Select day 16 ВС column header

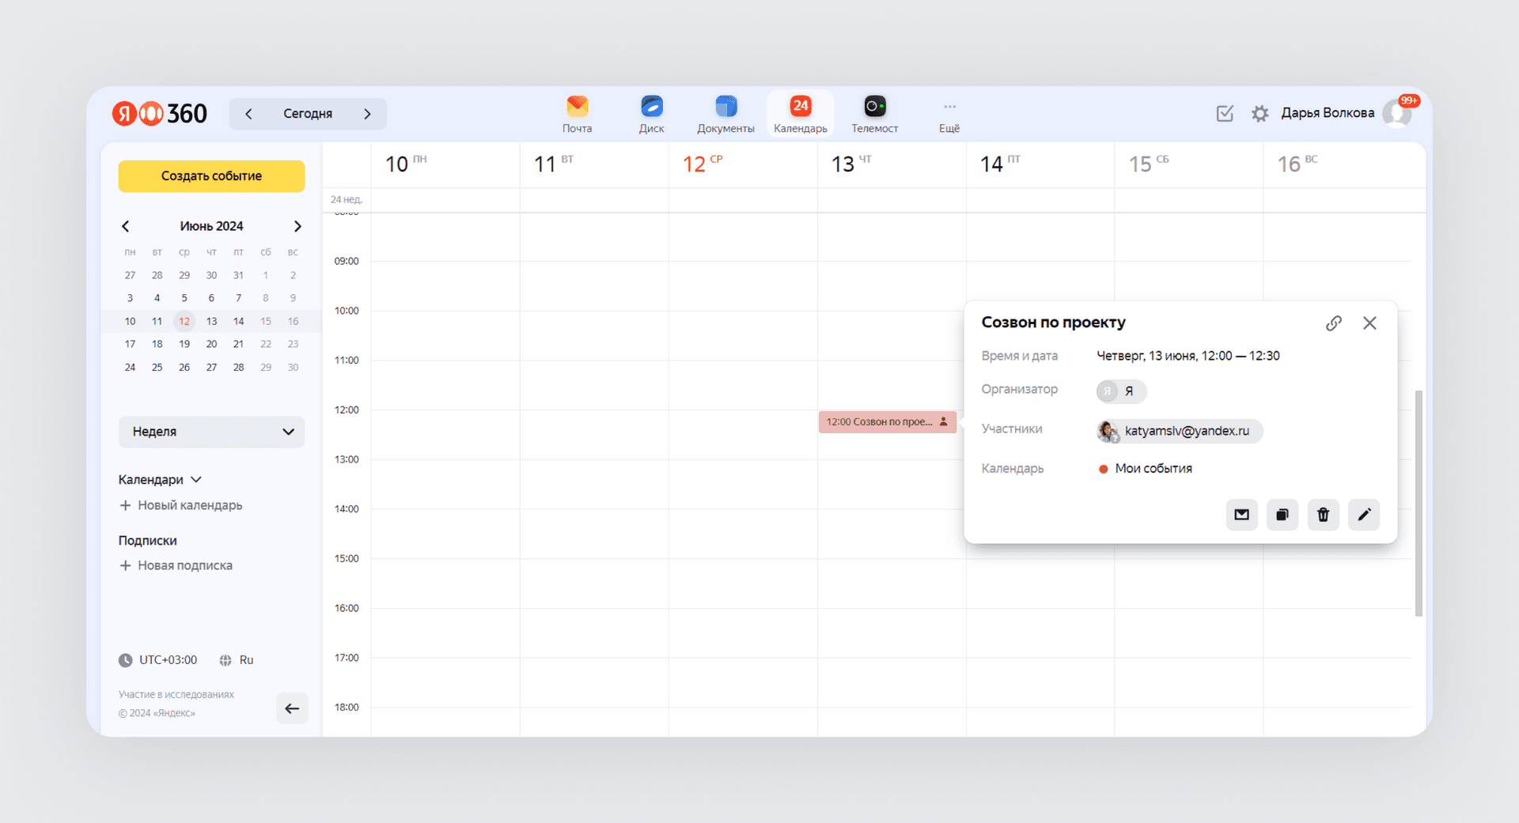(1297, 164)
